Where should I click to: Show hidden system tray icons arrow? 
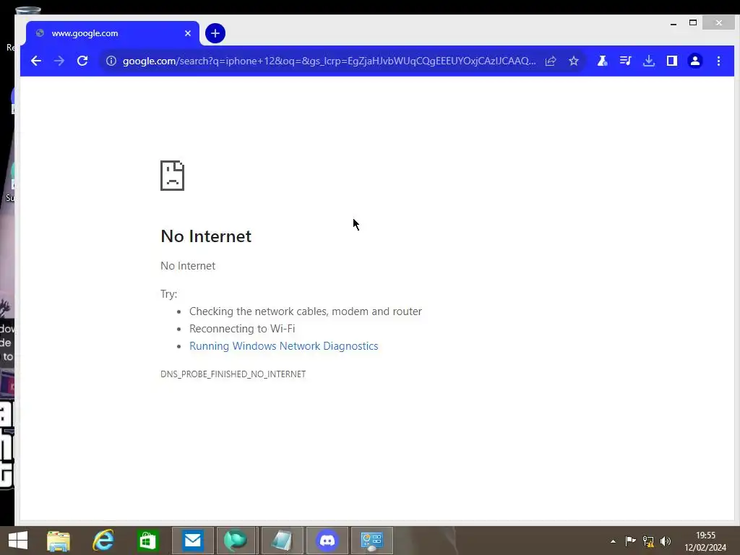click(613, 541)
